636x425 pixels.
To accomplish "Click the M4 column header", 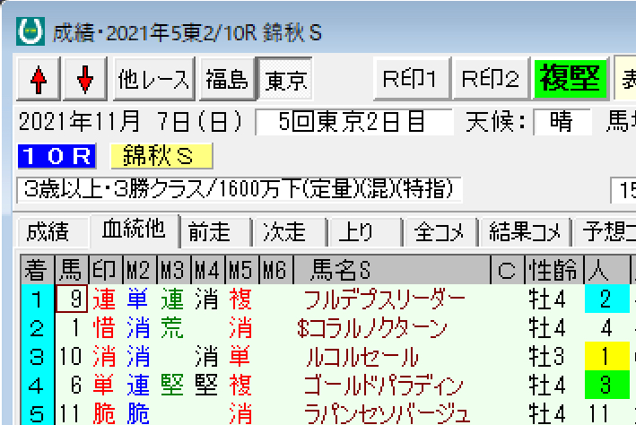I will coord(207,270).
